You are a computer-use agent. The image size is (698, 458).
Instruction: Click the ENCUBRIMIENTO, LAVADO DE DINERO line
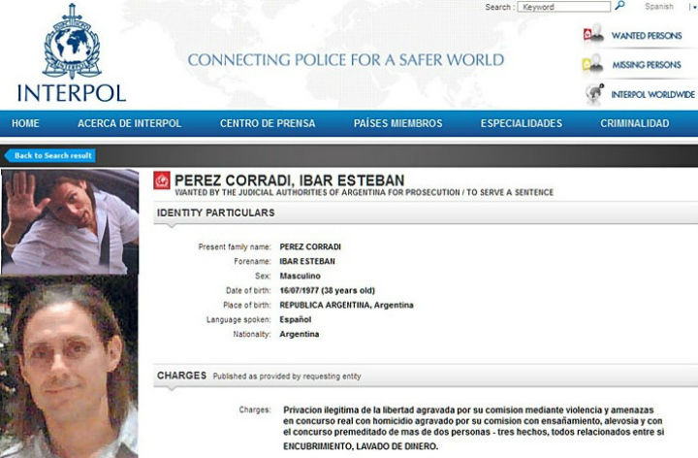tap(361, 446)
